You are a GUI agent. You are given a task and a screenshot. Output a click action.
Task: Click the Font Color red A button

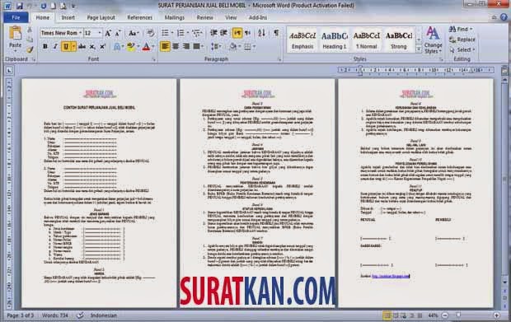tap(147, 47)
